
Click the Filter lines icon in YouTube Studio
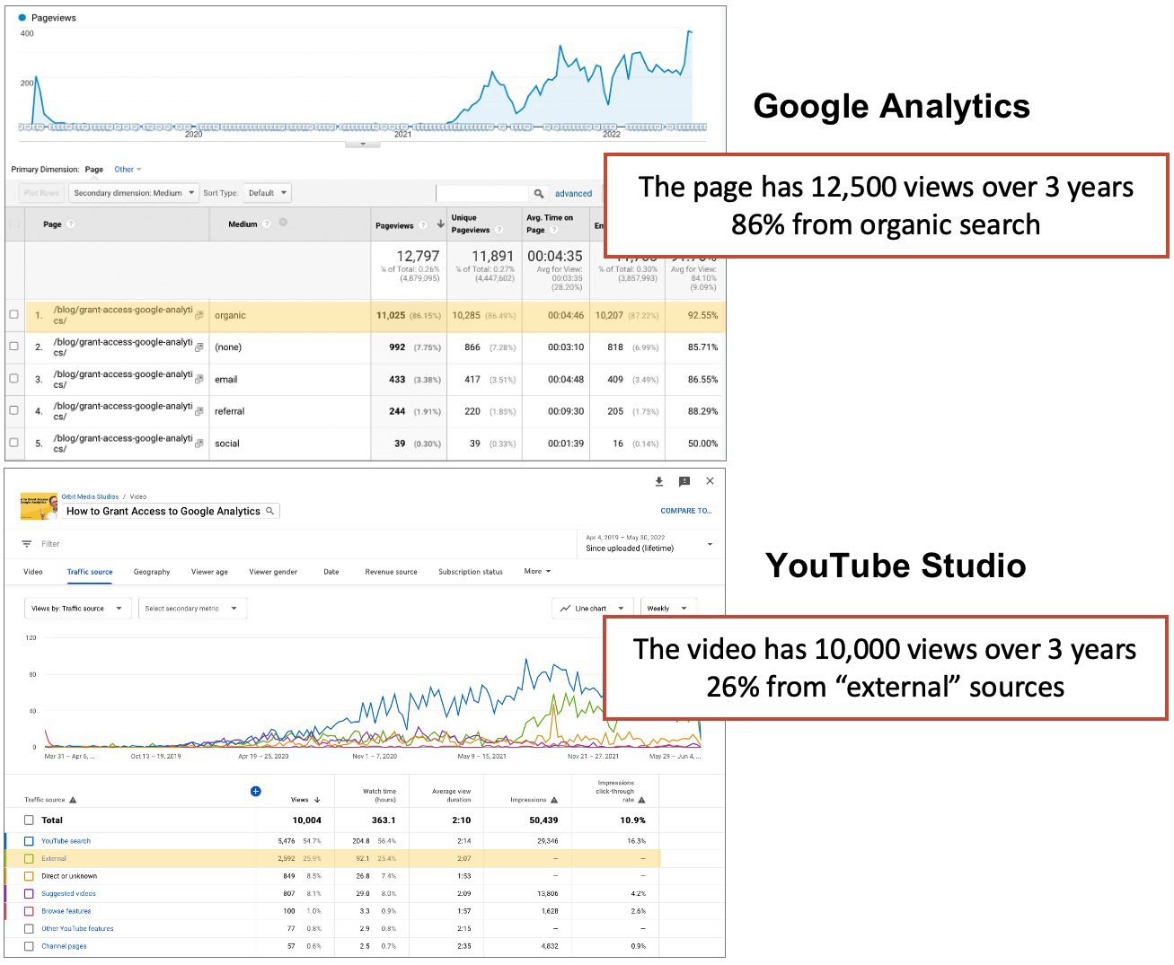[x=27, y=544]
